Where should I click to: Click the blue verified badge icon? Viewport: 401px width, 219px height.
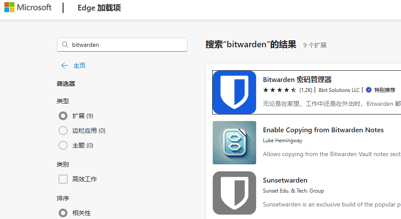pos(369,90)
